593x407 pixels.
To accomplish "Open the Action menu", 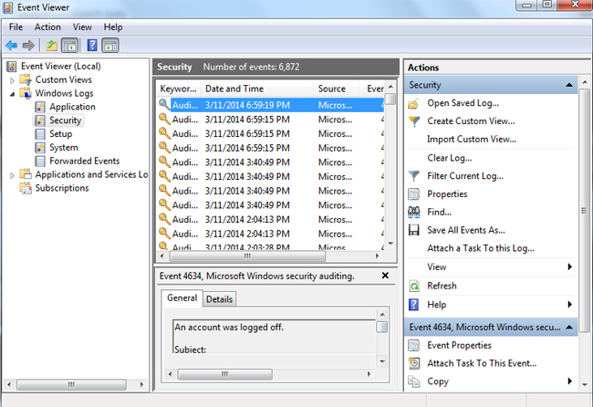I will click(x=47, y=27).
